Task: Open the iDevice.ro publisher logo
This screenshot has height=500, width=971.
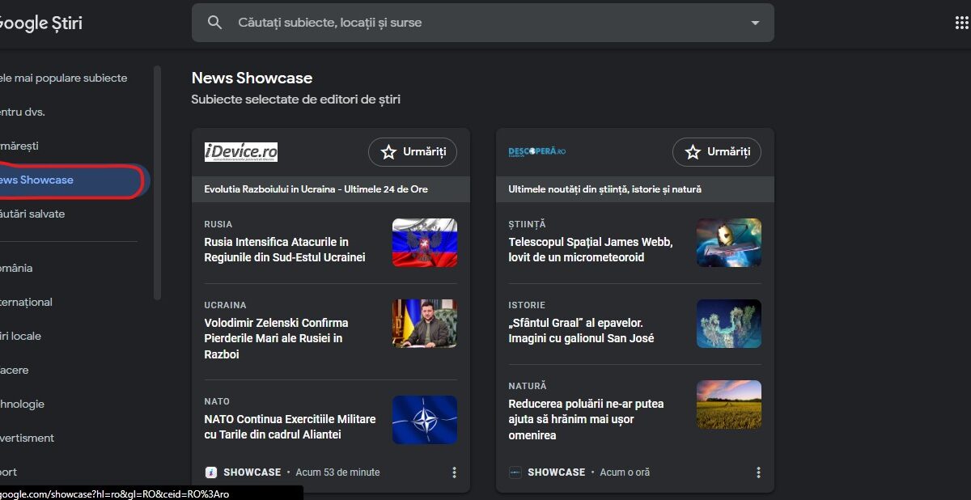Action: click(241, 152)
